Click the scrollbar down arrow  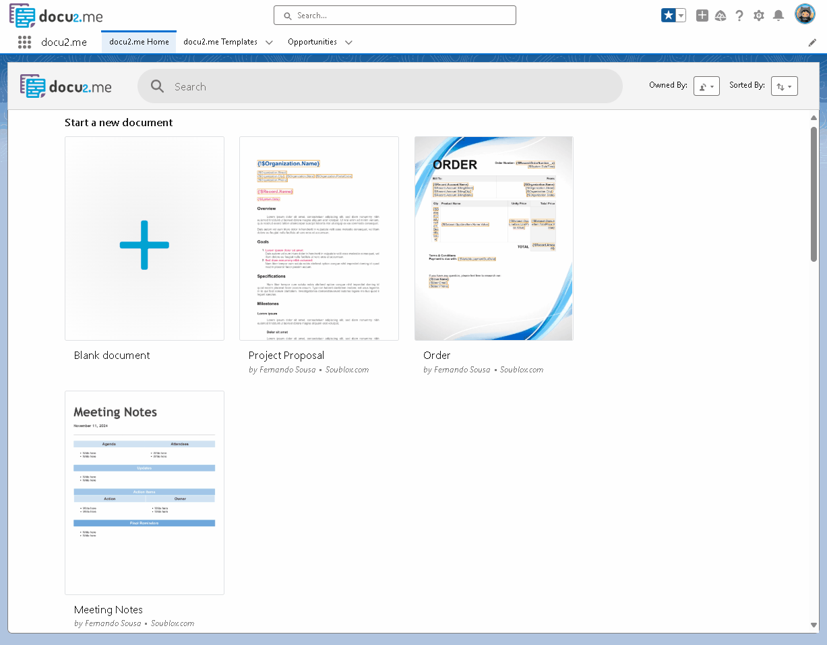tap(814, 625)
